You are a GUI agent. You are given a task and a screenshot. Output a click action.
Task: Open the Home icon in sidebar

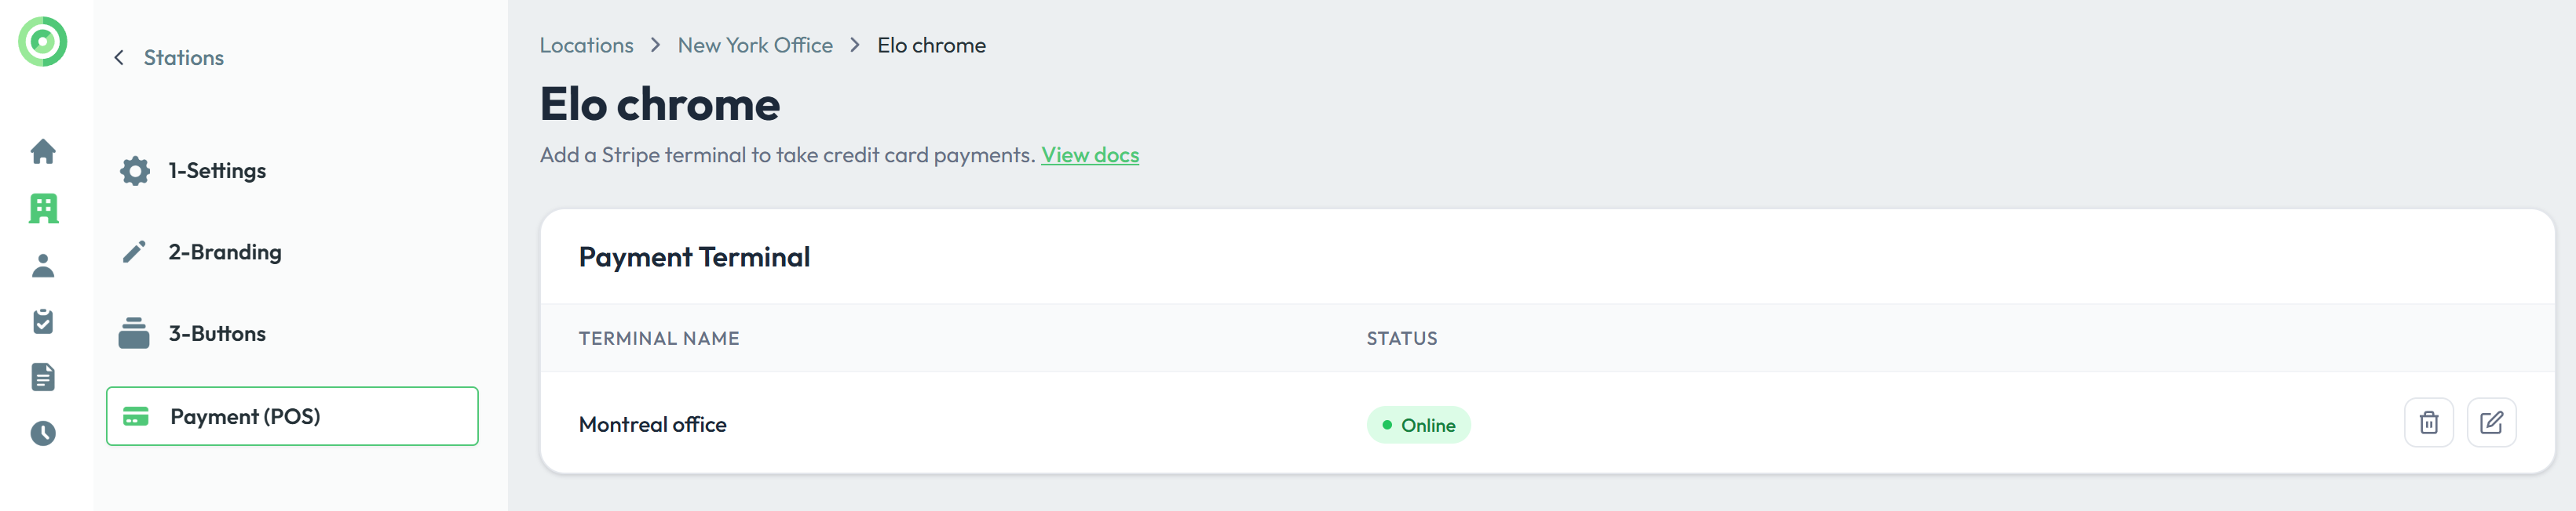pos(43,152)
